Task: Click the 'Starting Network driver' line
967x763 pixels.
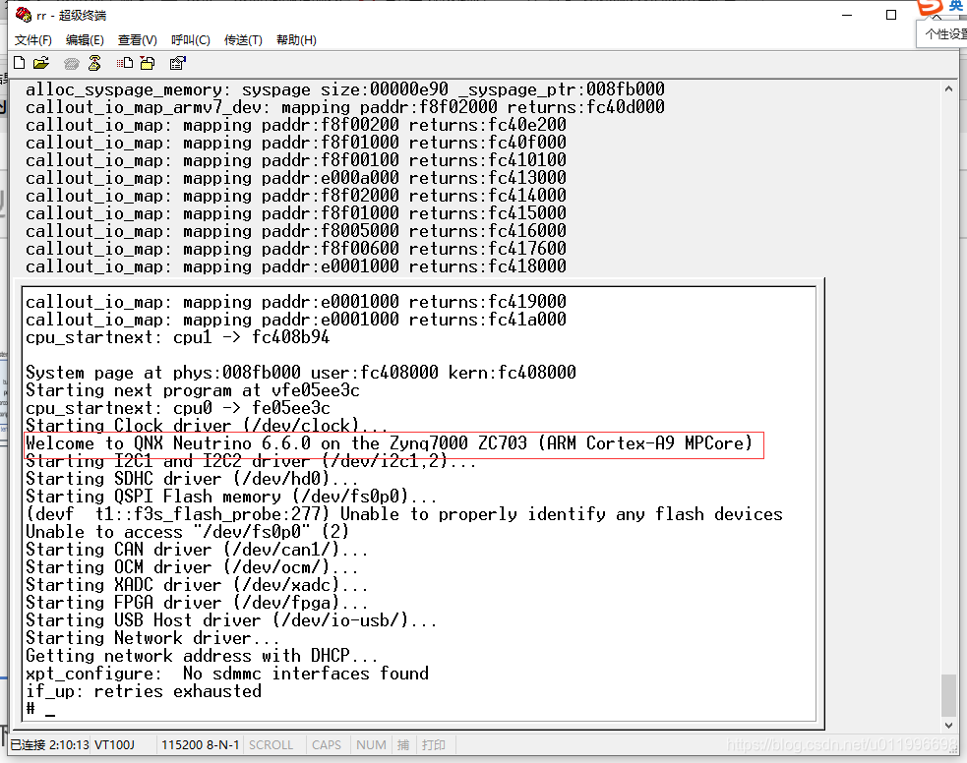Action: coord(152,638)
